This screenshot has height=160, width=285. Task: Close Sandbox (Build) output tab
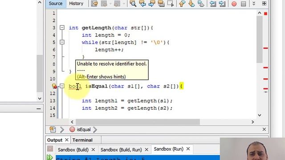93,150
